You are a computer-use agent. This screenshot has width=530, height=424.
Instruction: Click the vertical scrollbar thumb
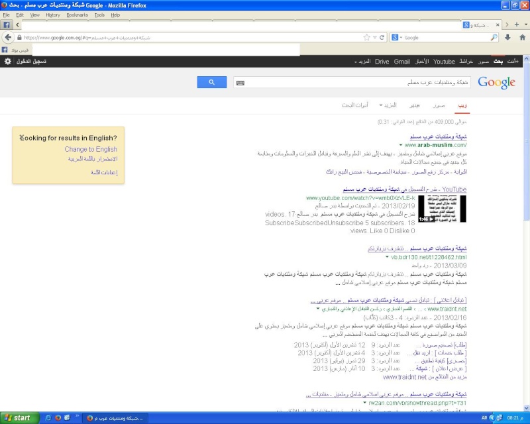(526, 142)
